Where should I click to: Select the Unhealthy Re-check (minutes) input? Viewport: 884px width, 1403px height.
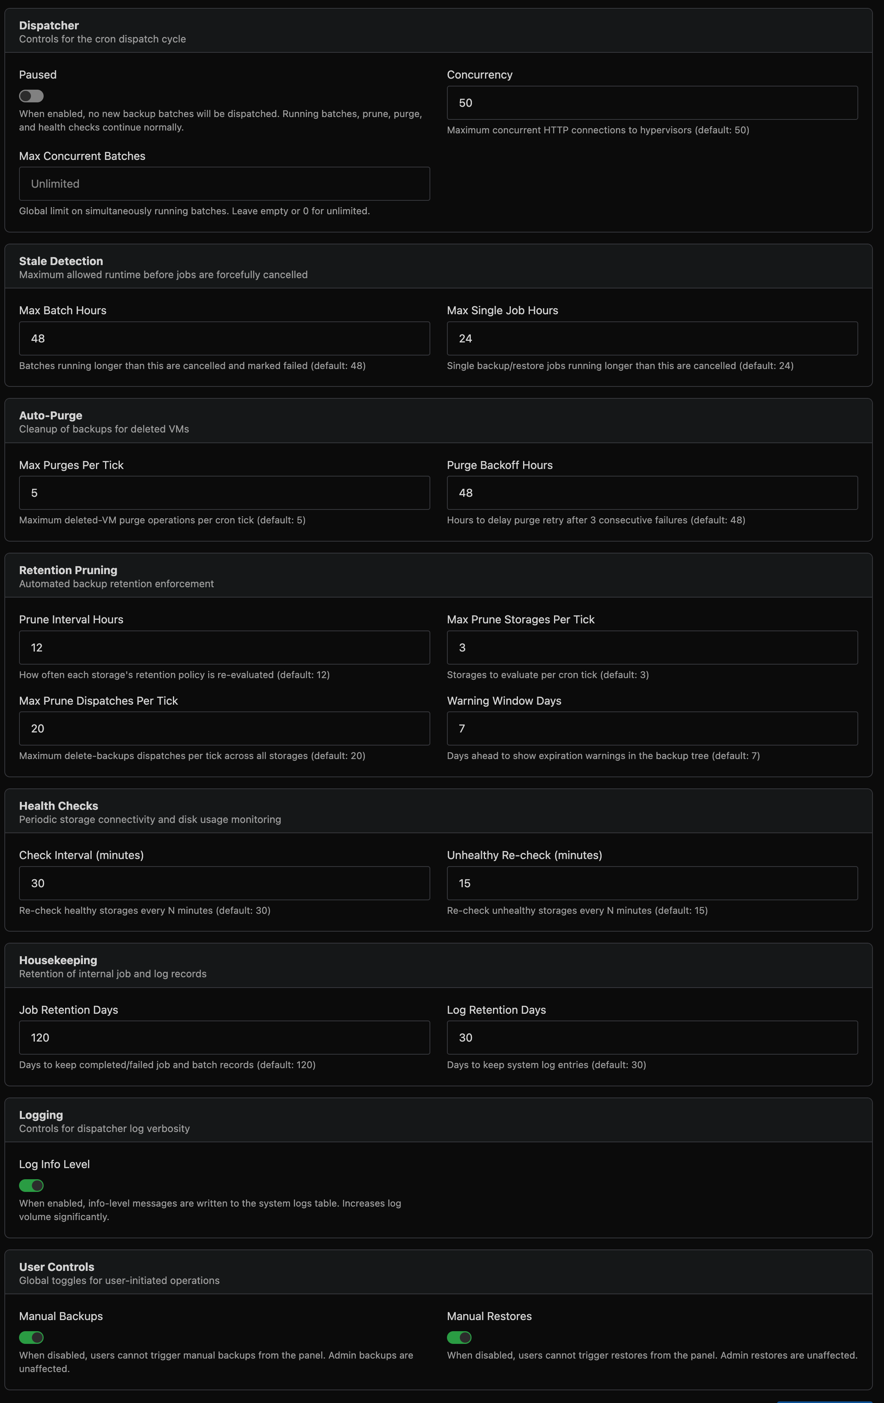pos(652,883)
